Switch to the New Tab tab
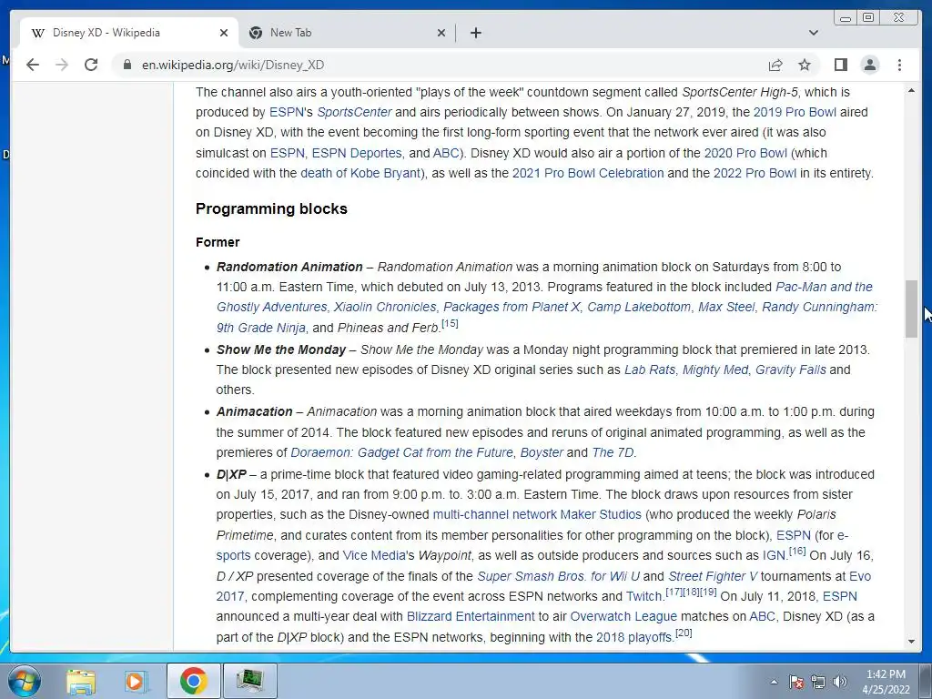Screen dimensions: 932x699 pos(348,33)
